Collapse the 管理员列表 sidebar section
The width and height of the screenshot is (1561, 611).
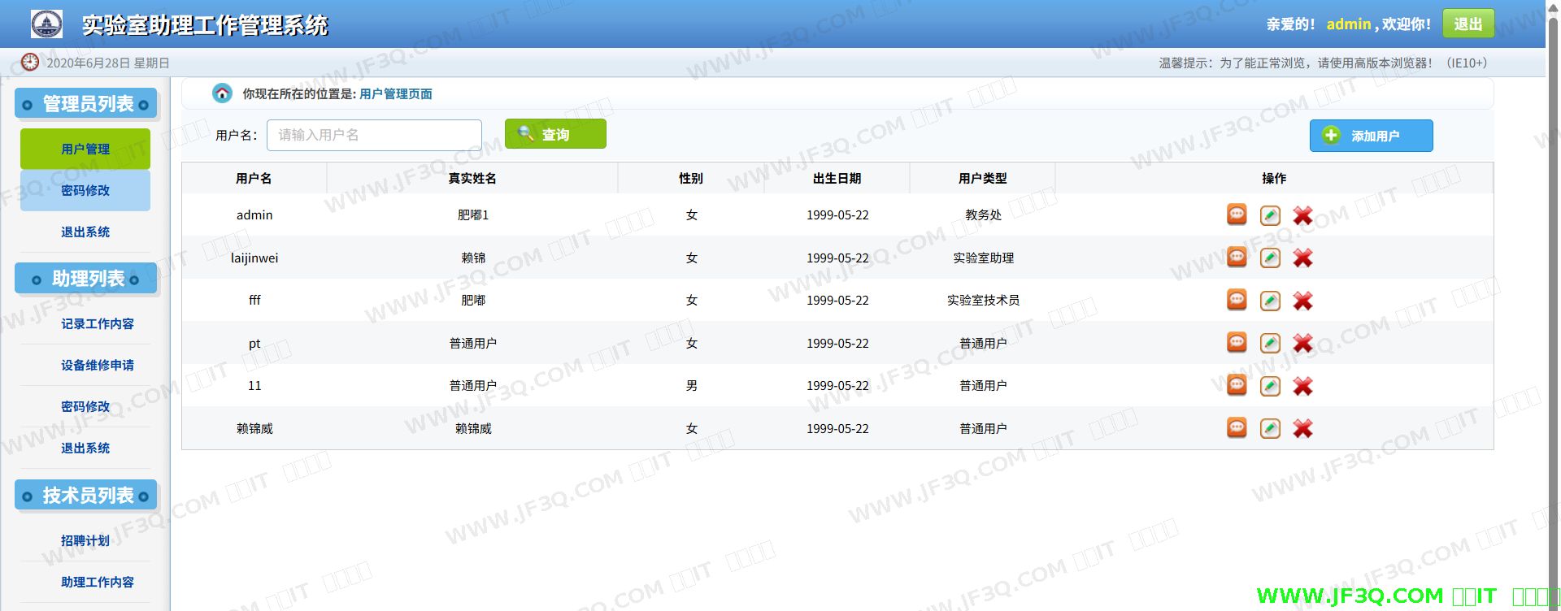pyautogui.click(x=86, y=104)
